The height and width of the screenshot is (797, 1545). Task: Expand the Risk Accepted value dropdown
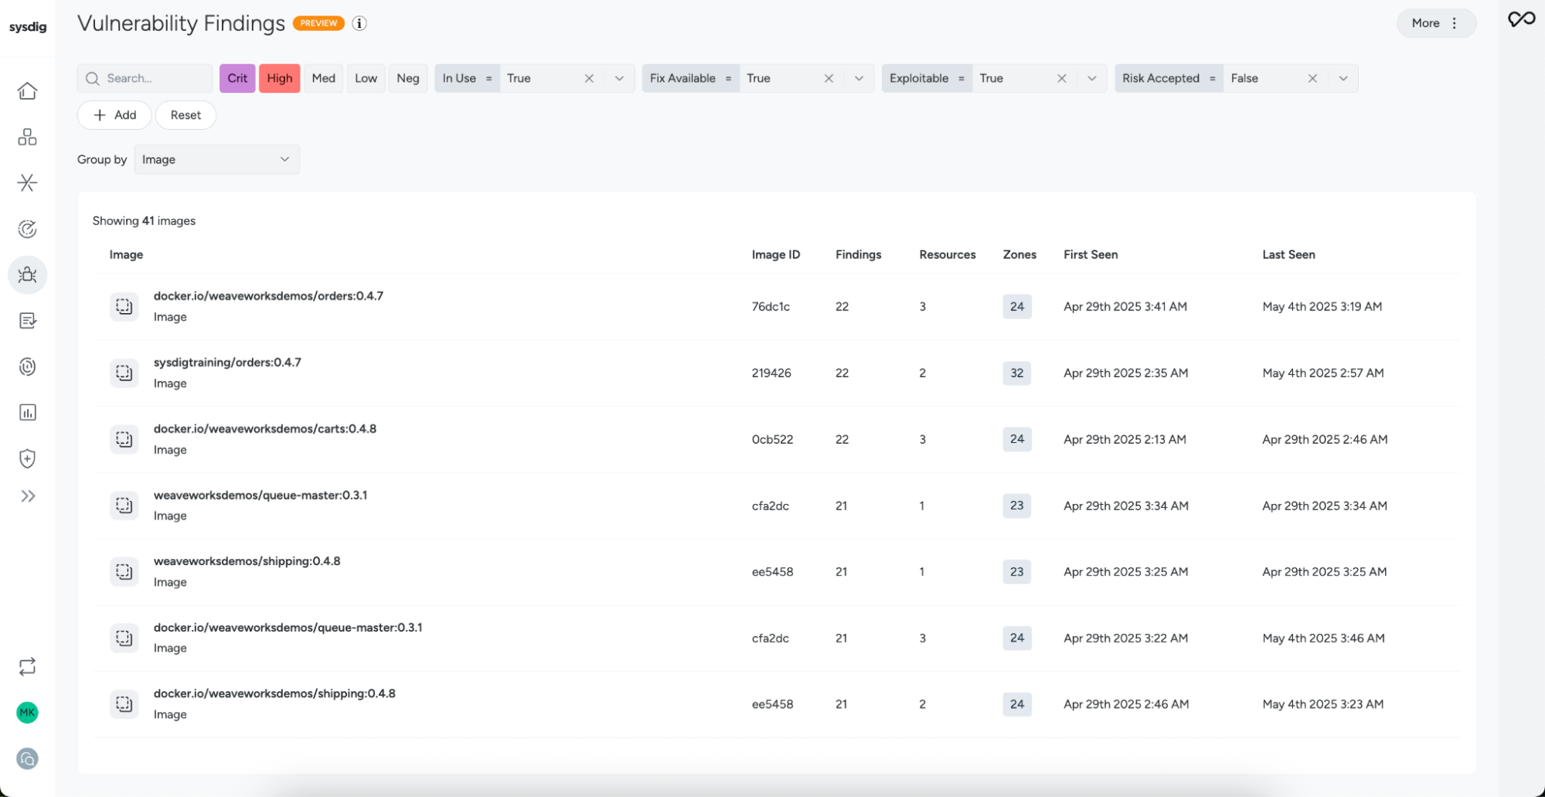pos(1343,78)
